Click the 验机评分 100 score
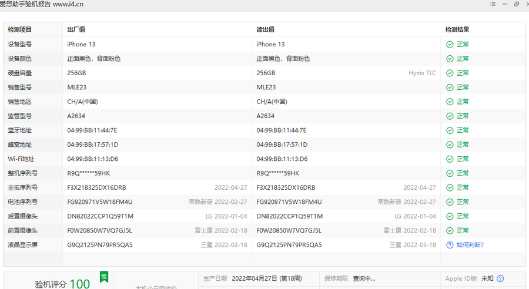Viewport: 529px width, 289px height. [x=62, y=284]
